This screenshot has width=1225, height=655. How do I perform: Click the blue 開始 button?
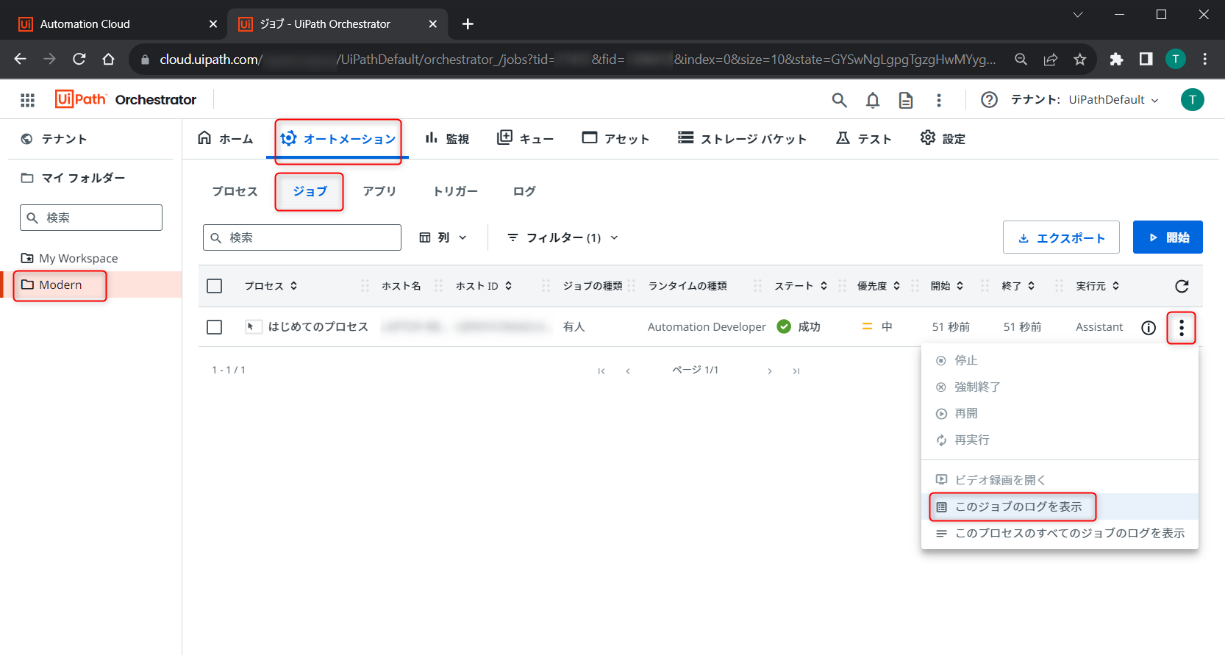(1168, 237)
